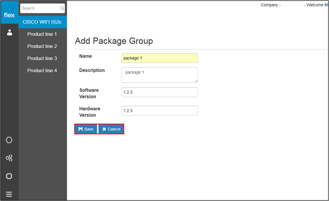
Task: Focus the Hardware Version field
Action: click(160, 111)
